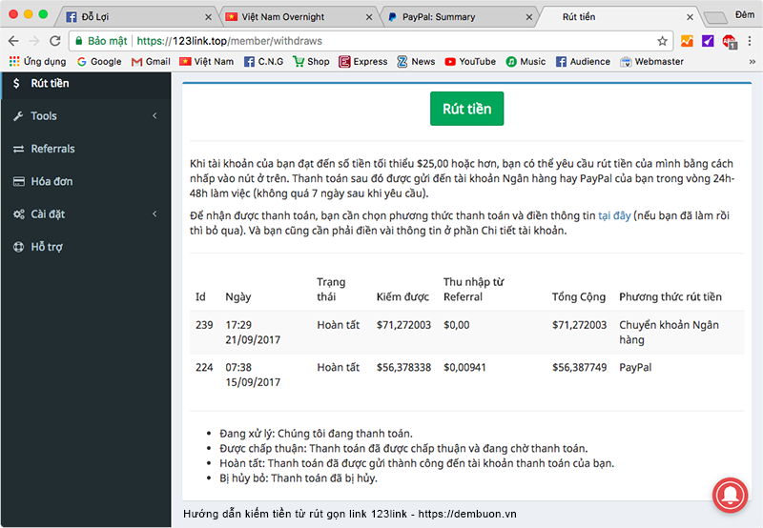The image size is (763, 528).
Task: Bookmark this page with the star icon
Action: coord(662,41)
